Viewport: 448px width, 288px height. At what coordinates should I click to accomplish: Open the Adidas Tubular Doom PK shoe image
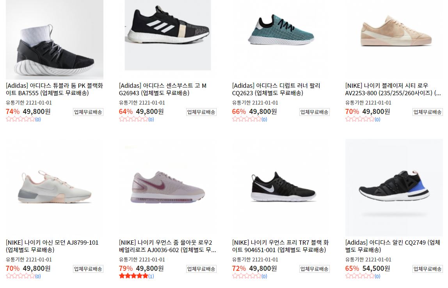pos(55,40)
